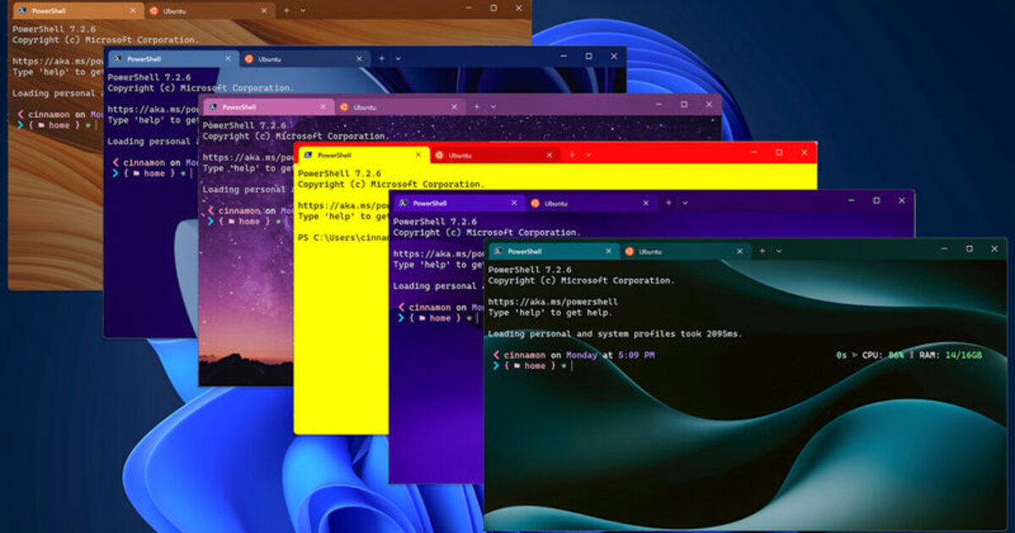Open the profiles chevron in the yellow terminal window

pyautogui.click(x=588, y=155)
